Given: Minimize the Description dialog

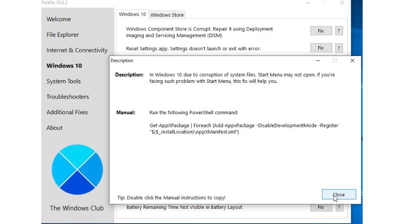Looking at the screenshot, I should tap(318, 60).
